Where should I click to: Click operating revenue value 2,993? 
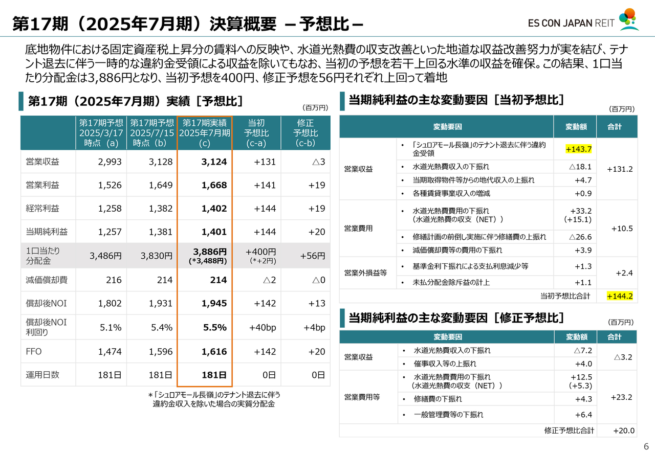(x=110, y=162)
